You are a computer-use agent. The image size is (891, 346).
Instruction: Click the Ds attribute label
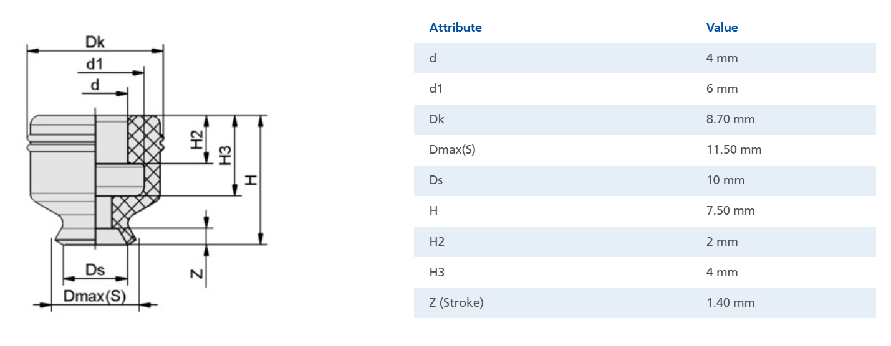pyautogui.click(x=436, y=180)
